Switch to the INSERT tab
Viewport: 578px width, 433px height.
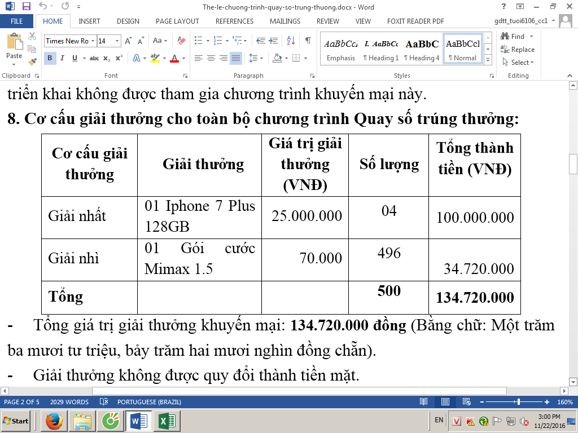pos(89,21)
